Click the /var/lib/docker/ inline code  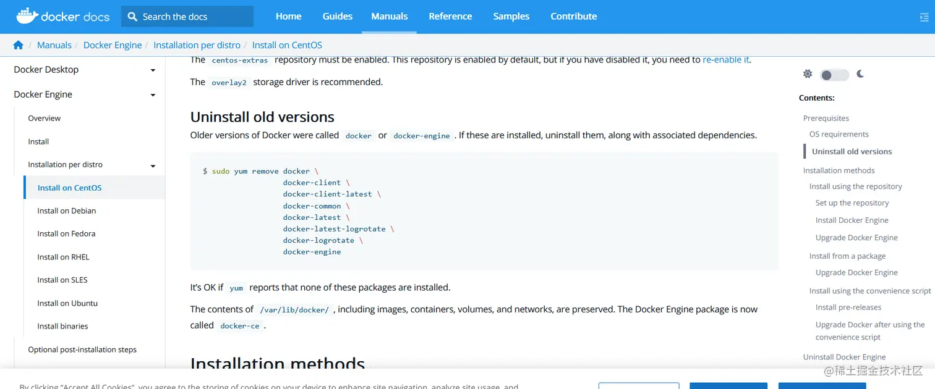(x=294, y=309)
